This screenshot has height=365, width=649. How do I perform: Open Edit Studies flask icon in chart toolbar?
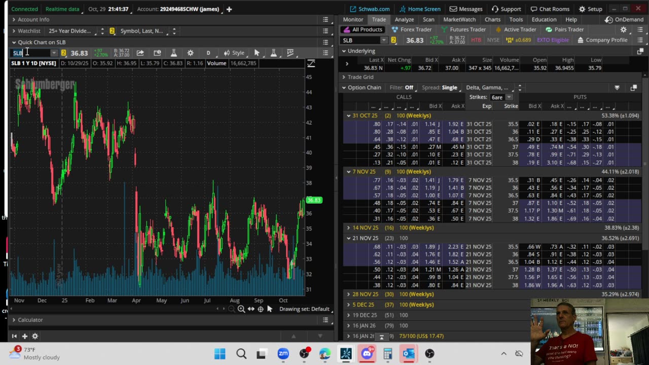[173, 53]
